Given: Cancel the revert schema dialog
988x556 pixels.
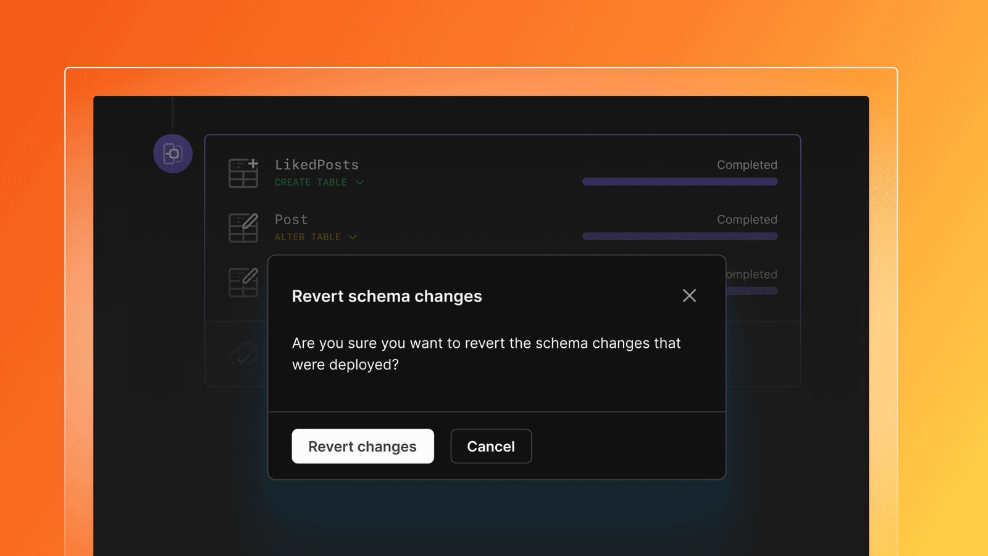Looking at the screenshot, I should click(491, 446).
